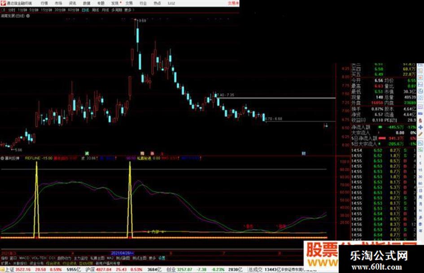The image size is (424, 273).
Task: Switch to the 5分钟 chart period
Action: [x=34, y=10]
